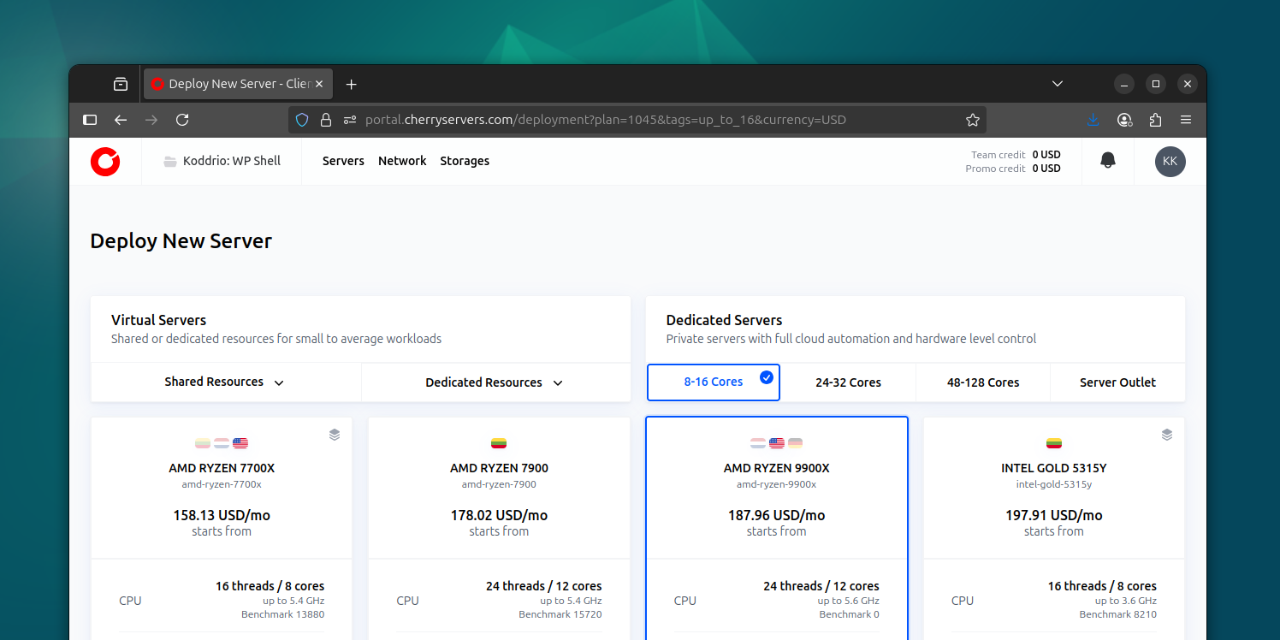Reload the current page
The height and width of the screenshot is (640, 1280).
point(182,120)
